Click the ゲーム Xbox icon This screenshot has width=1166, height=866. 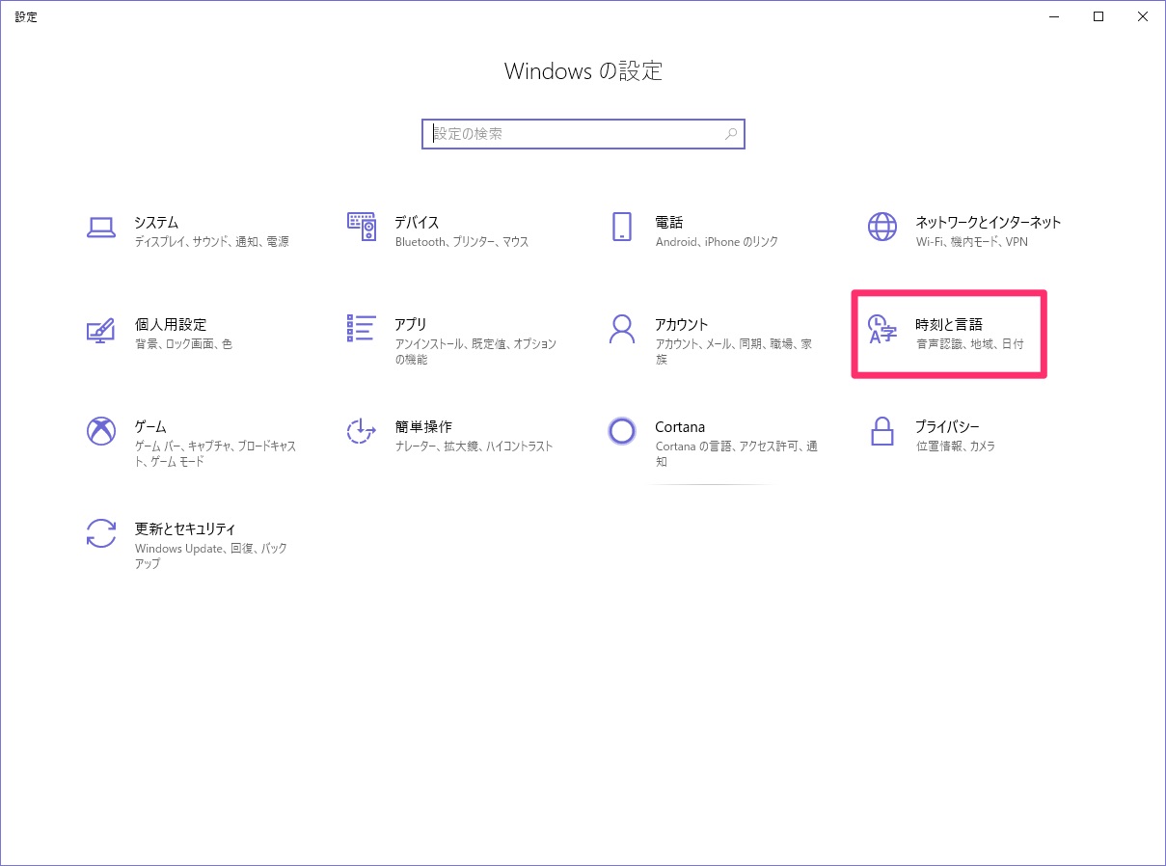coord(101,431)
